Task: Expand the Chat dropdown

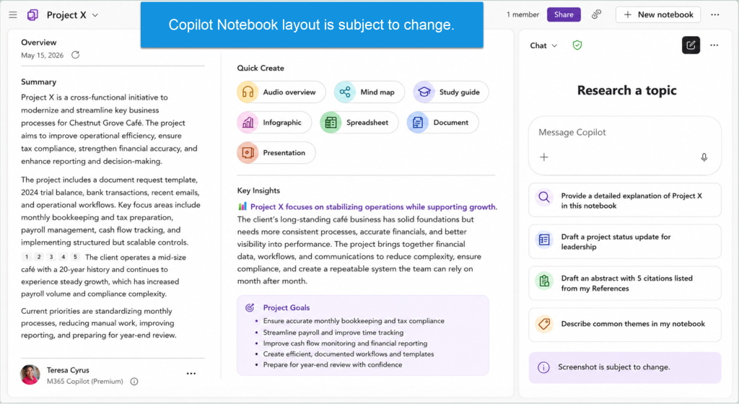Action: (543, 45)
